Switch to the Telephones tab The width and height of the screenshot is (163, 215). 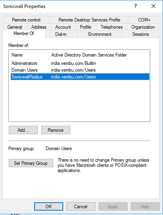click(112, 27)
